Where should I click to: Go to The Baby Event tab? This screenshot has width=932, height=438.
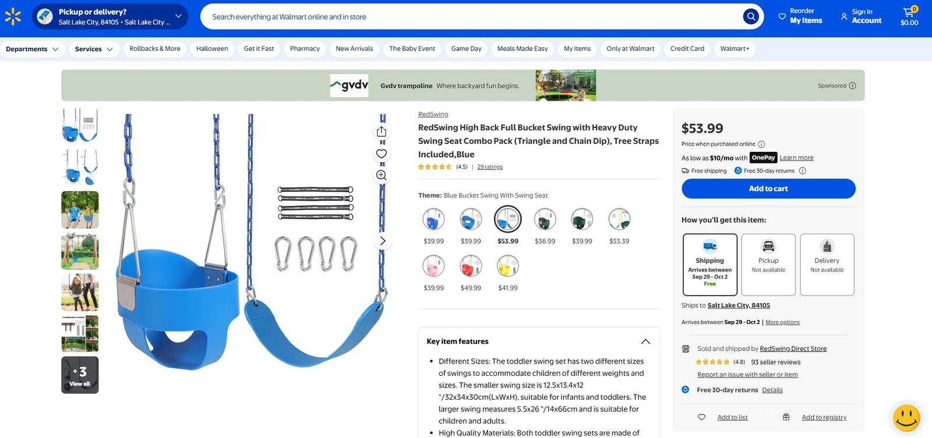(412, 49)
